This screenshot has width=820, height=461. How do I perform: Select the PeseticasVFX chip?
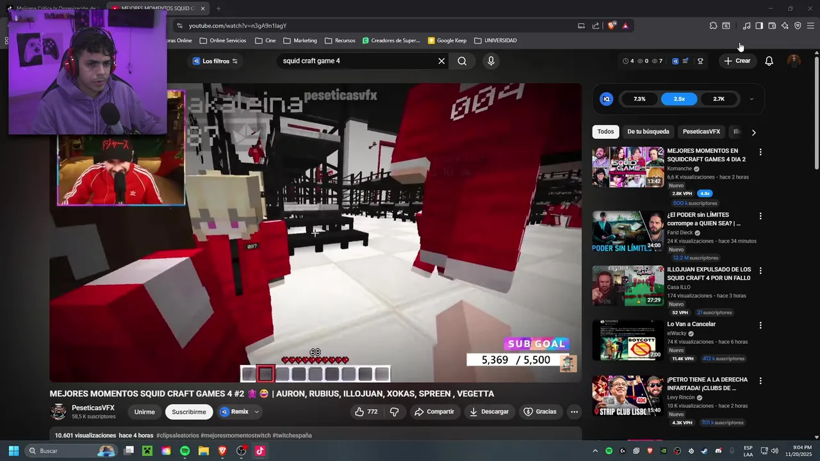point(701,132)
